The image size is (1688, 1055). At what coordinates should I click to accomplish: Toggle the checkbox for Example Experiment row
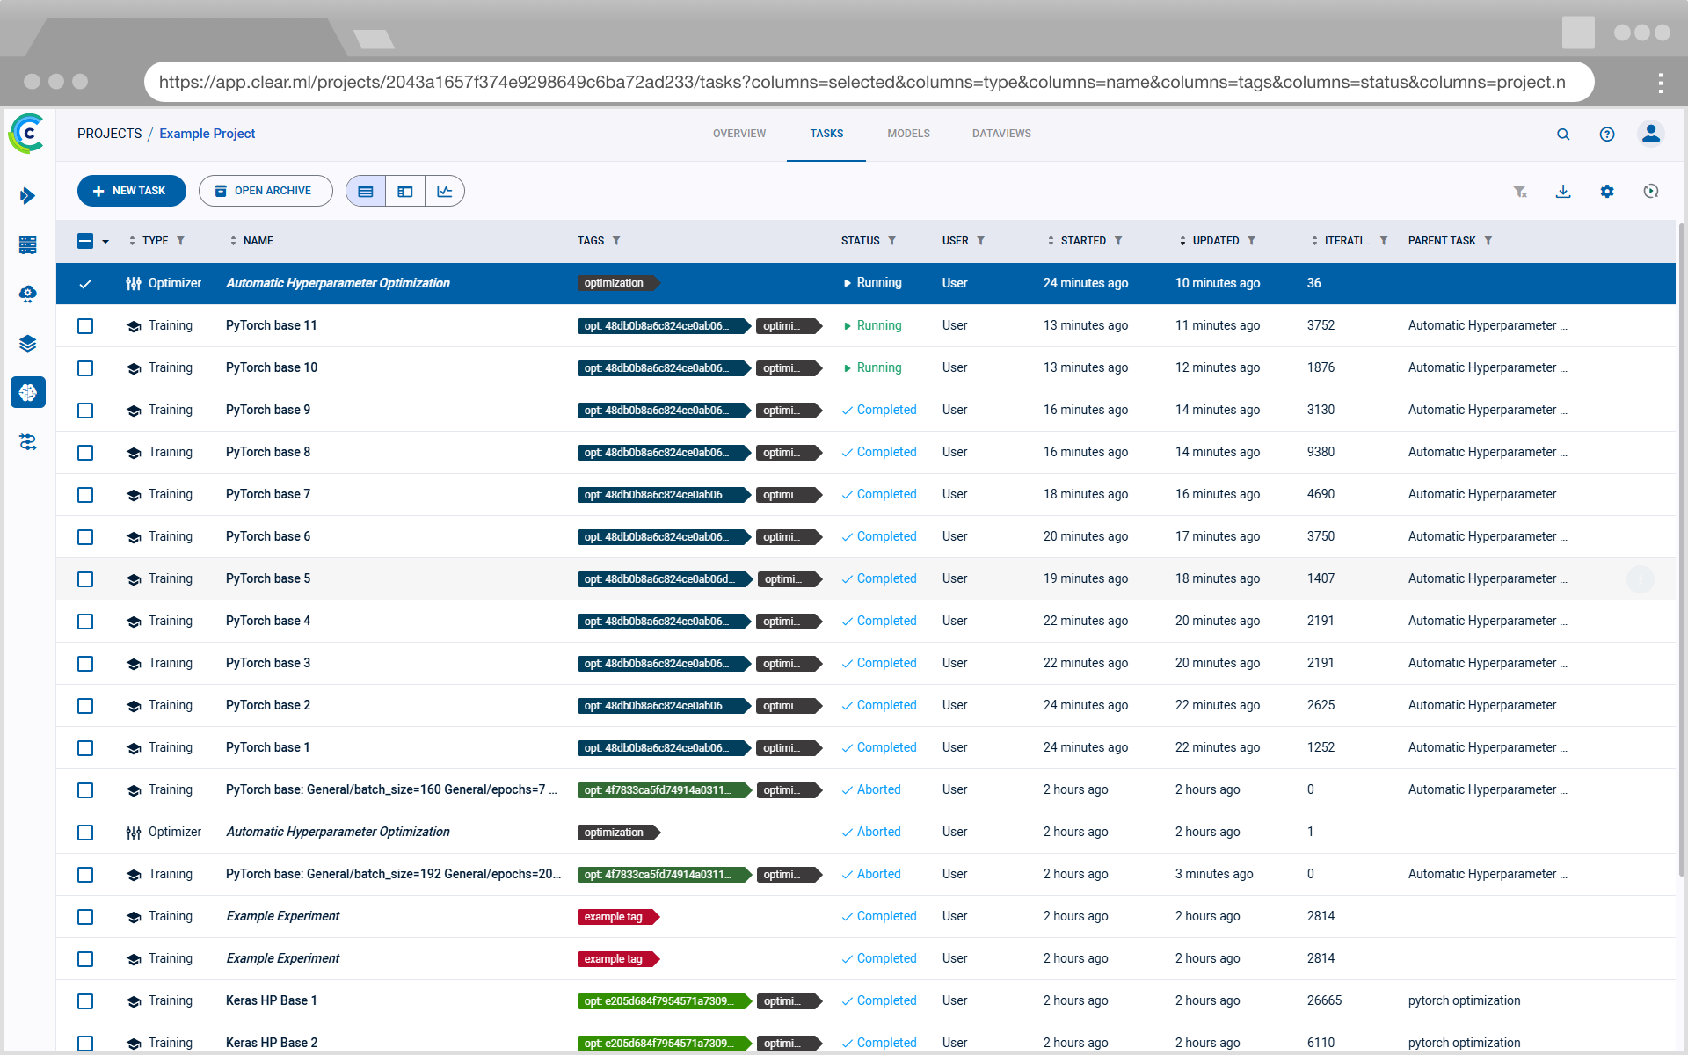coord(86,916)
